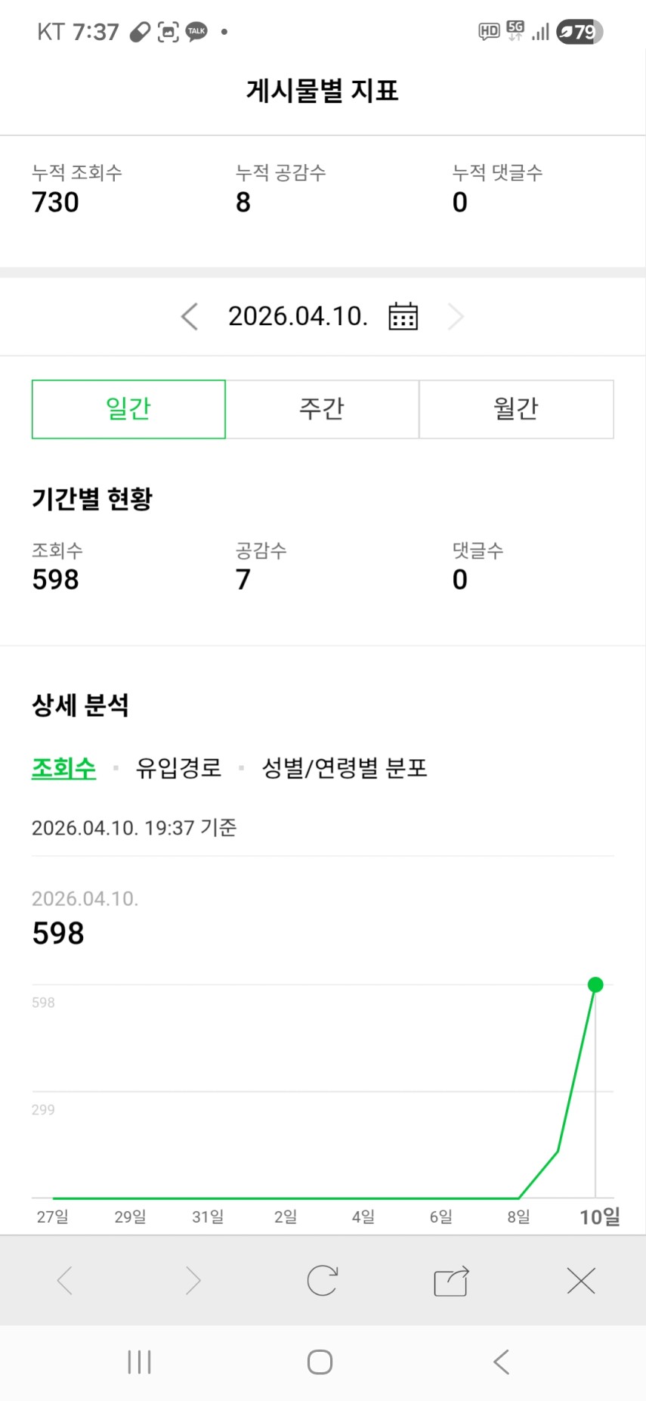Open Android recent apps button

[x=139, y=1362]
